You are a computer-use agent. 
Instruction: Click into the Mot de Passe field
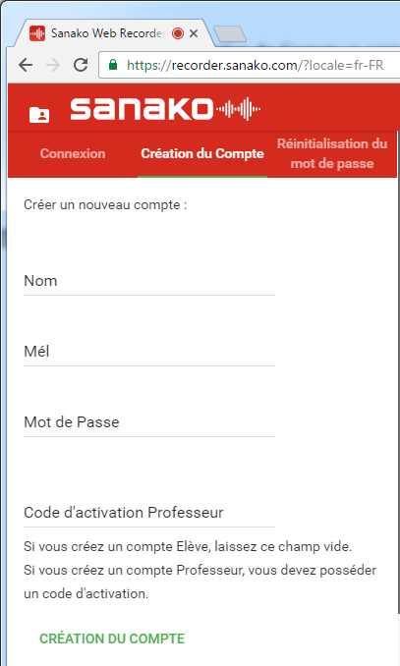pyautogui.click(x=149, y=422)
